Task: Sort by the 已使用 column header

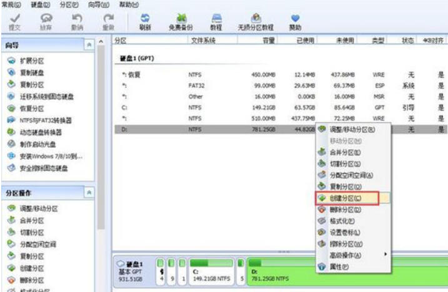Action: (297, 41)
